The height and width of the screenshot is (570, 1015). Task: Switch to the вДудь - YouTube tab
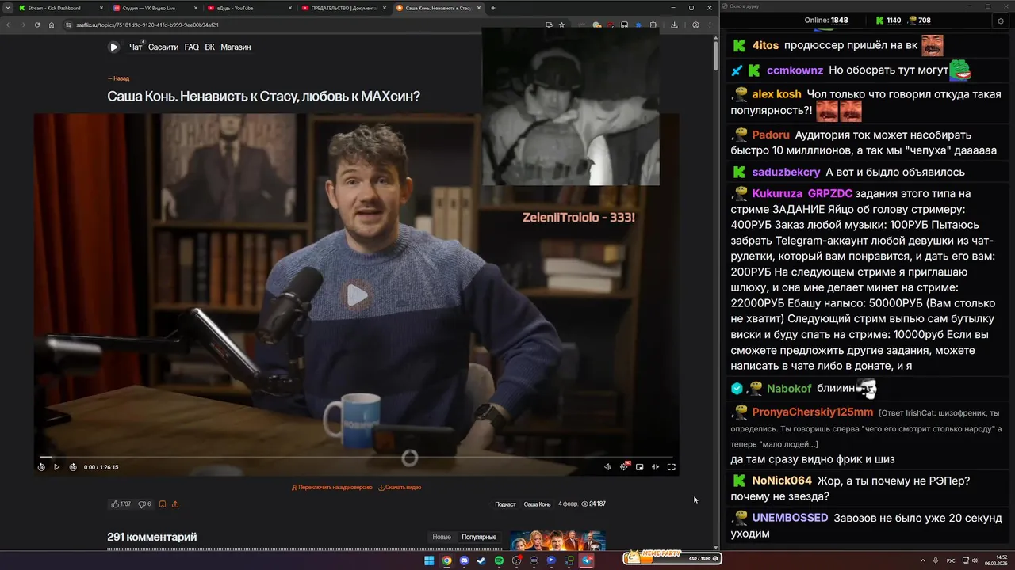click(249, 8)
